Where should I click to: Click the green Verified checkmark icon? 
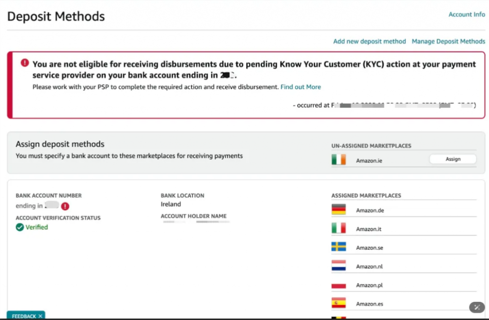[20, 227]
